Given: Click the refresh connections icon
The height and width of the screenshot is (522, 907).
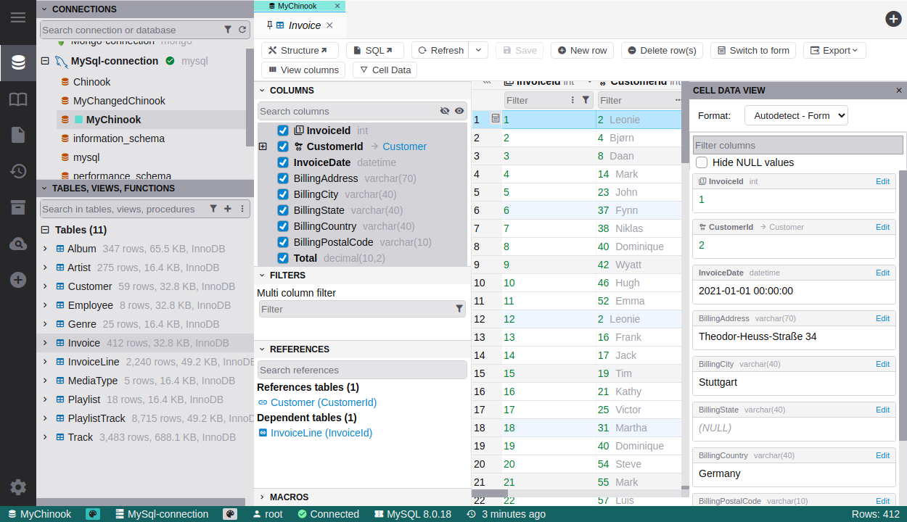Looking at the screenshot, I should coord(242,30).
